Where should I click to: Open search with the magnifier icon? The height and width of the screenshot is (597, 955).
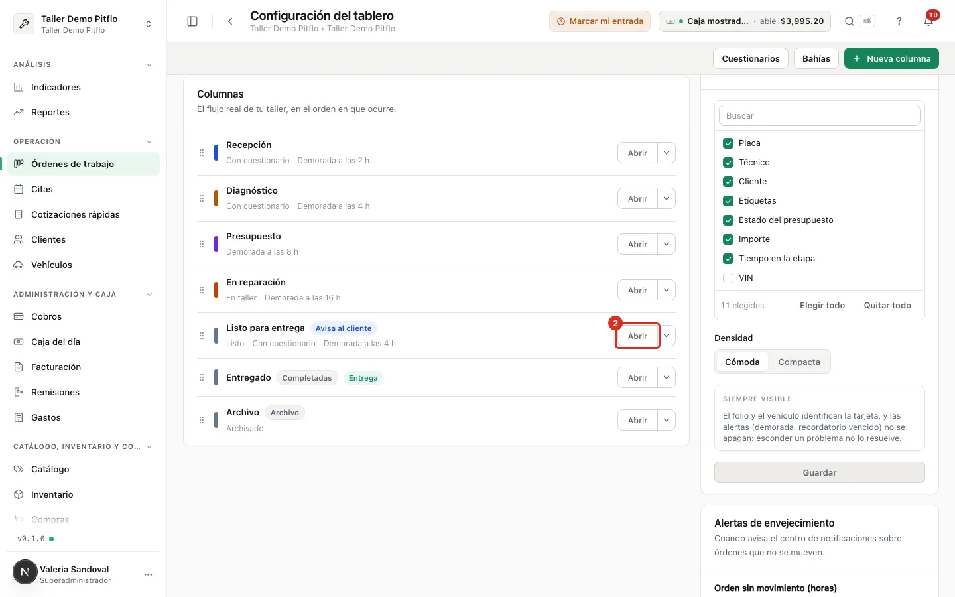pyautogui.click(x=849, y=21)
